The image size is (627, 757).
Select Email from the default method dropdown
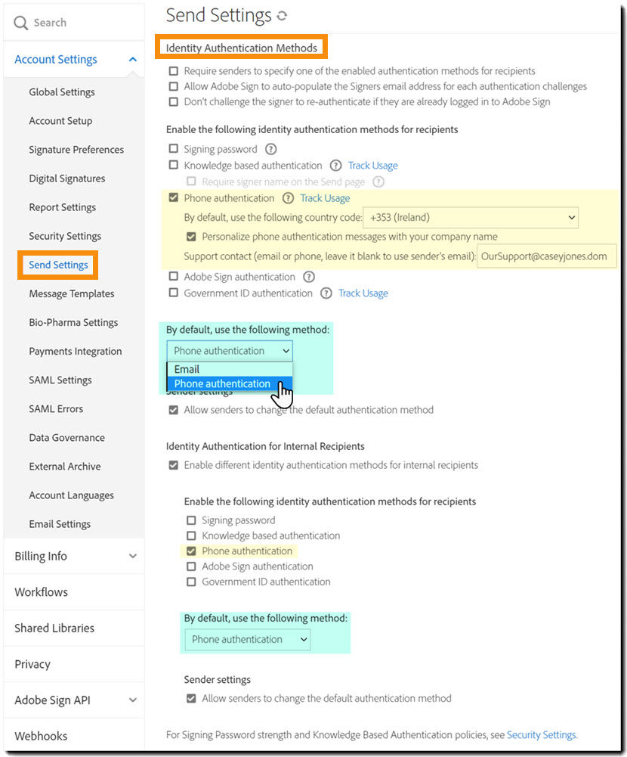(x=186, y=369)
